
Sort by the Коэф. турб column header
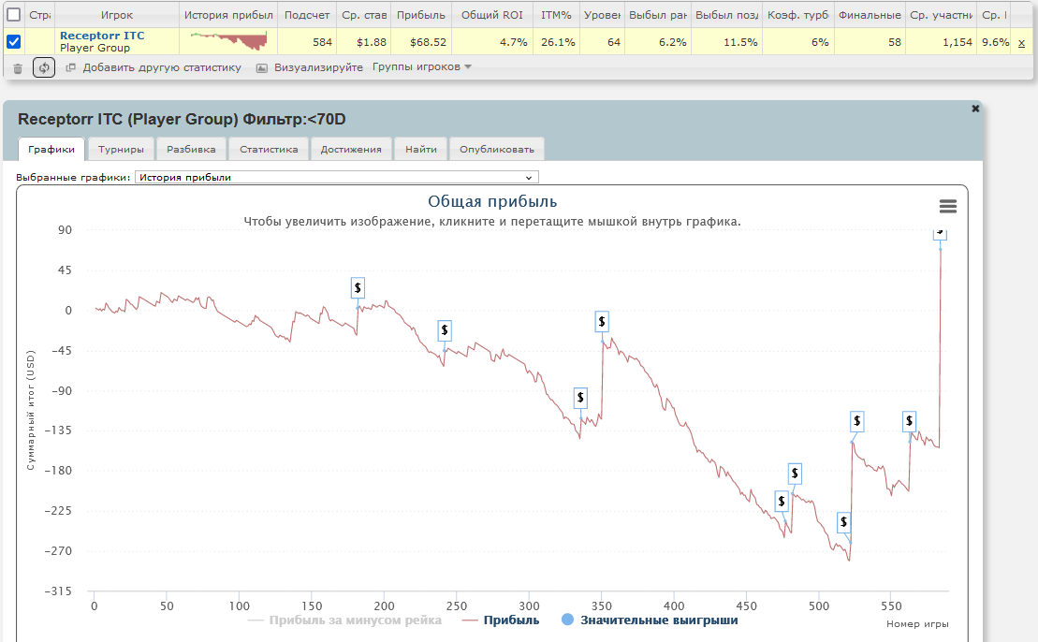pyautogui.click(x=798, y=15)
